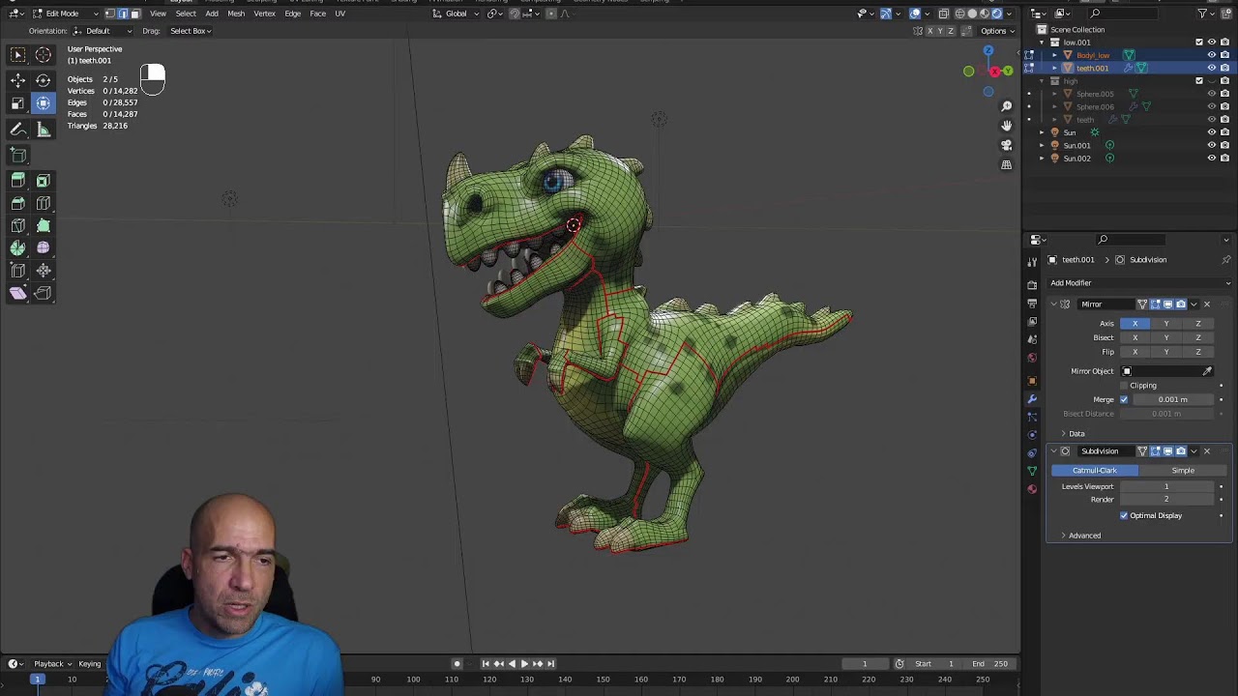Toggle visibility eye for Sun.001
Screen dimensions: 1238x696
point(1211,145)
